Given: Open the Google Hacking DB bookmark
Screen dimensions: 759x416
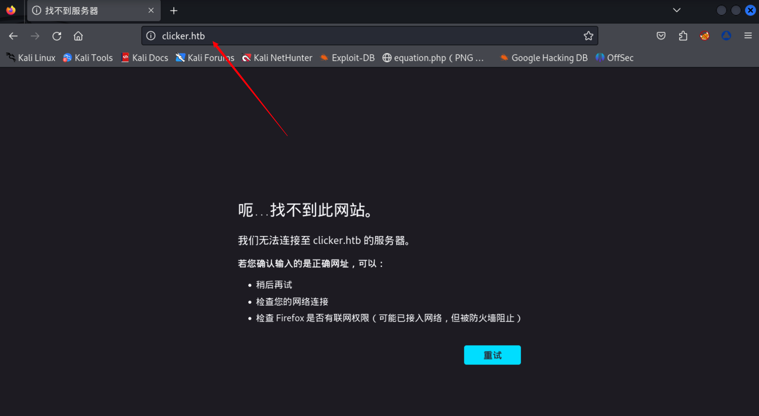Looking at the screenshot, I should 544,58.
